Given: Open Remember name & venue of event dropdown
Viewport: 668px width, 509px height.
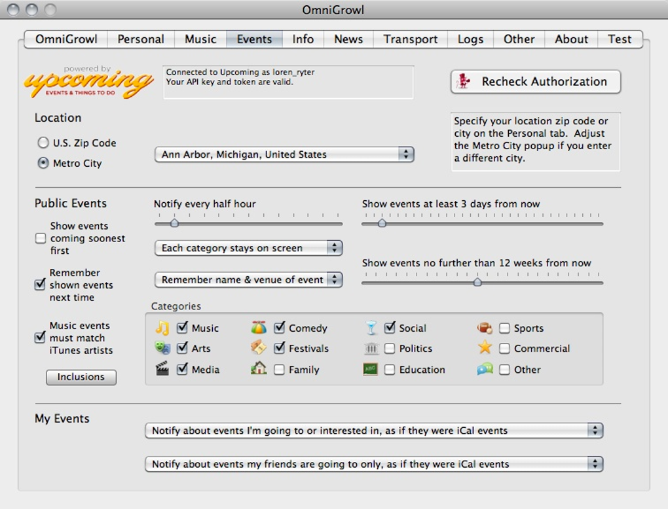Looking at the screenshot, I should coord(248,279).
